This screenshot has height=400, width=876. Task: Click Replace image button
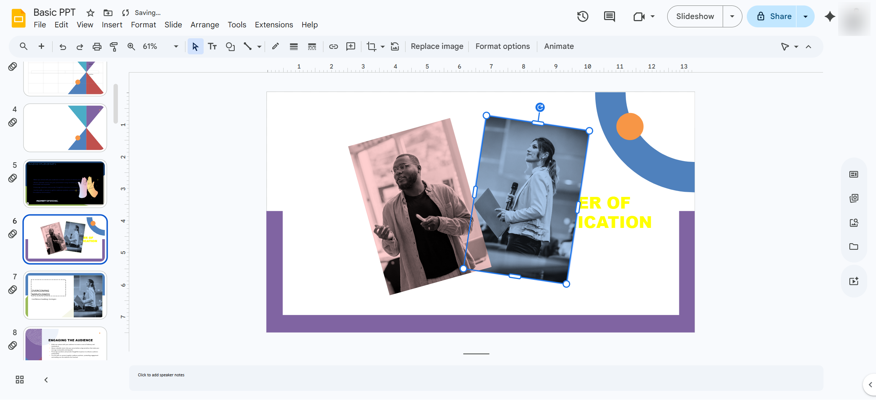[437, 46]
